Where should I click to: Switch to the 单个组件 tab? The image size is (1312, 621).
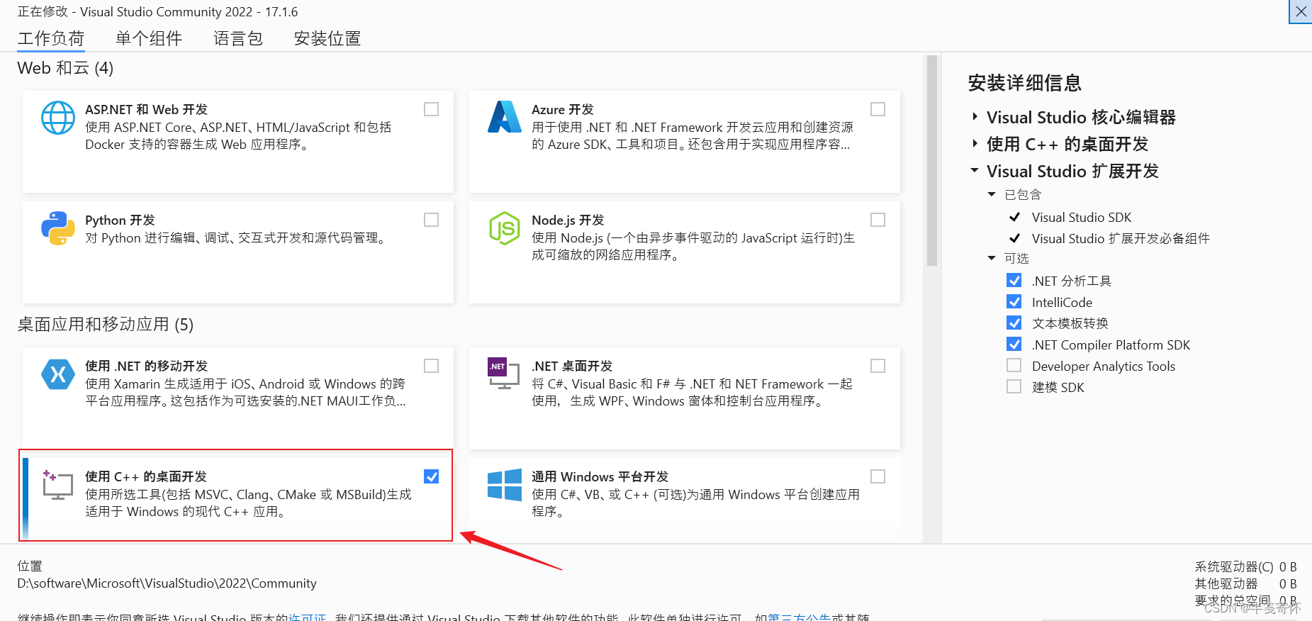149,38
